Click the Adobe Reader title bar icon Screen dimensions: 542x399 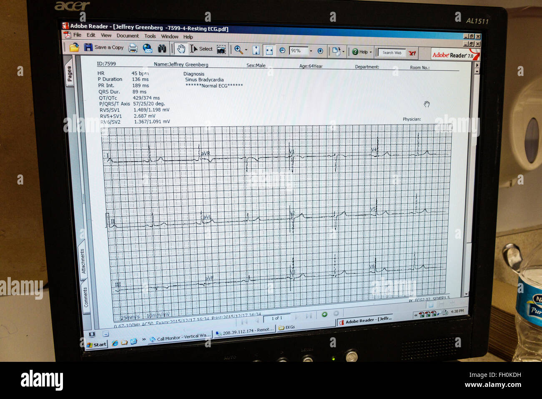point(65,26)
